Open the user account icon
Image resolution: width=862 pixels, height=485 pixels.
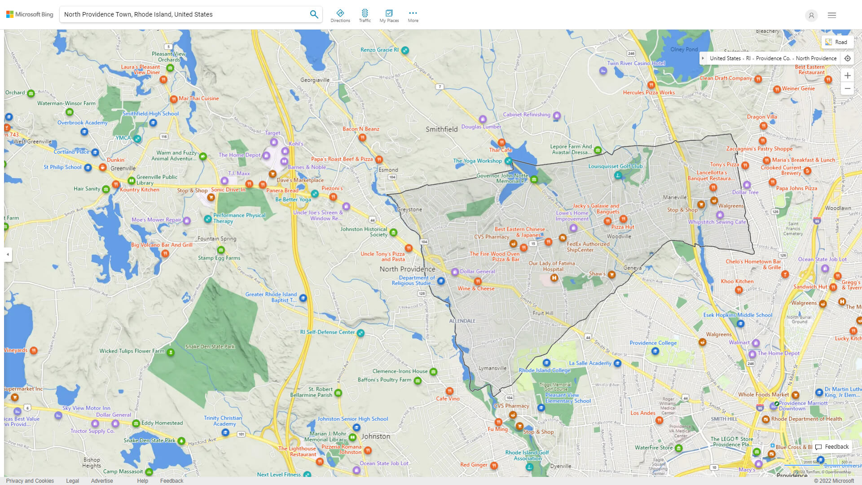[x=811, y=15]
